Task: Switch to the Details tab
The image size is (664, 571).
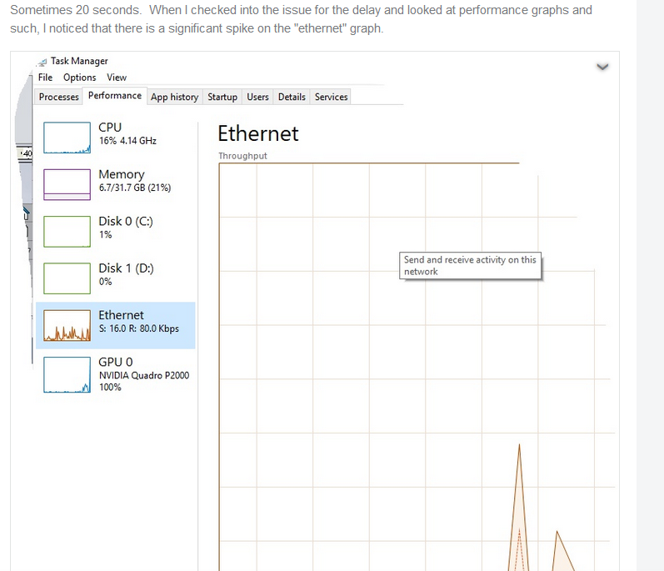Action: click(x=292, y=97)
